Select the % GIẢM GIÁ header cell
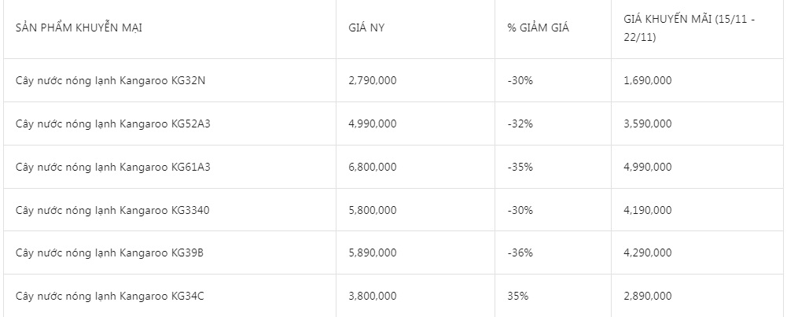The image size is (787, 317). [539, 28]
